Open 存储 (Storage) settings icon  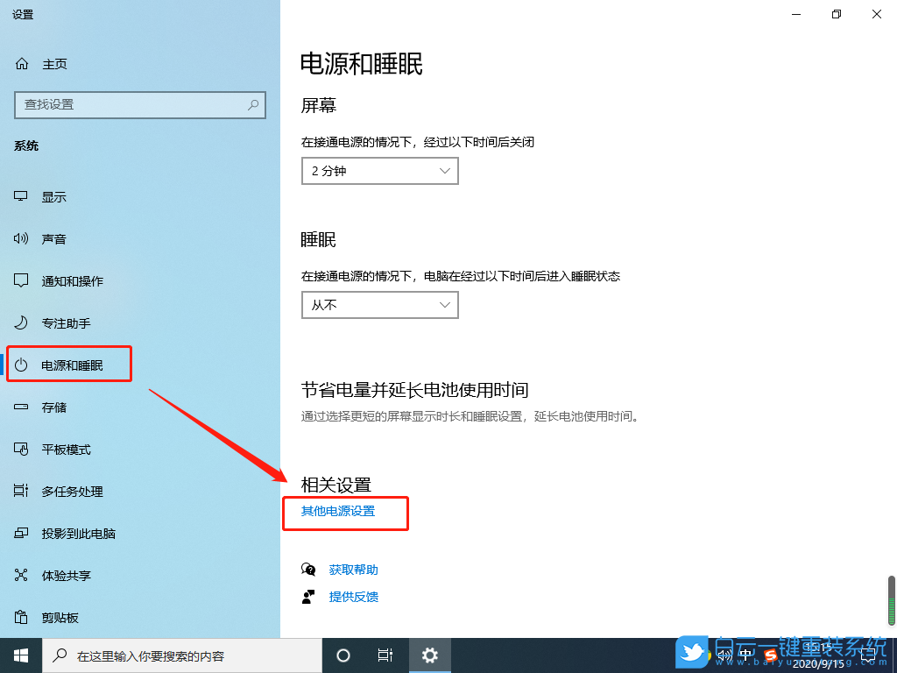click(x=20, y=407)
